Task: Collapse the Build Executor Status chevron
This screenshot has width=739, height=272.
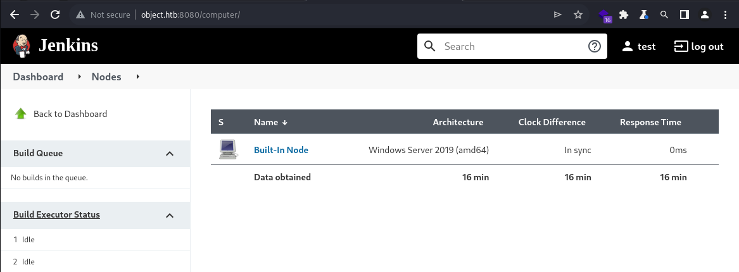Action: coord(170,216)
